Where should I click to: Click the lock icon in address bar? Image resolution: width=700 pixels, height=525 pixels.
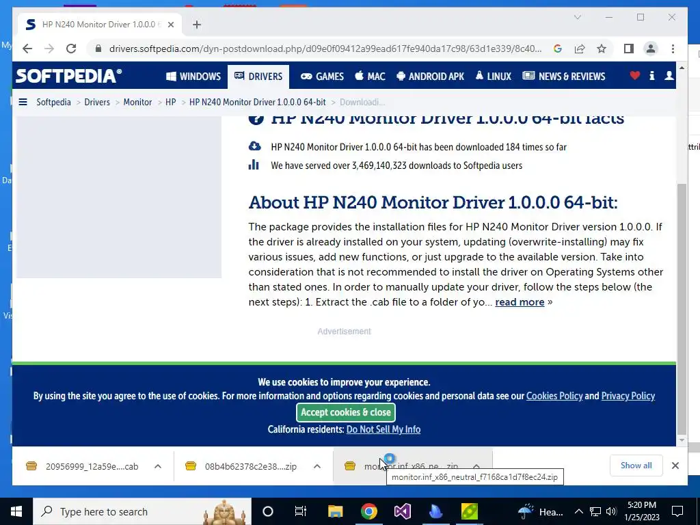[98, 49]
